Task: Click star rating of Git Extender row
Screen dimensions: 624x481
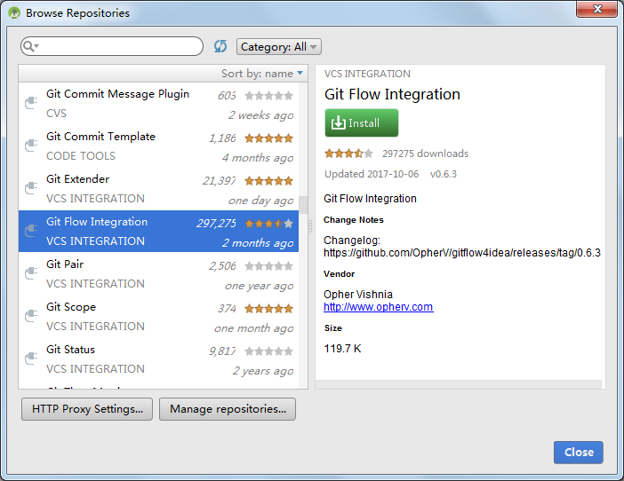Action: point(269,181)
